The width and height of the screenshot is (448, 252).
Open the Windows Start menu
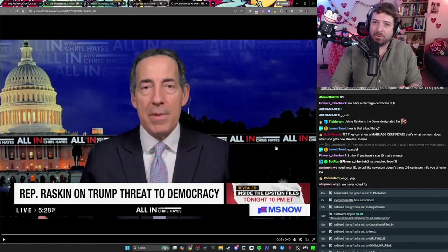(x=127, y=248)
